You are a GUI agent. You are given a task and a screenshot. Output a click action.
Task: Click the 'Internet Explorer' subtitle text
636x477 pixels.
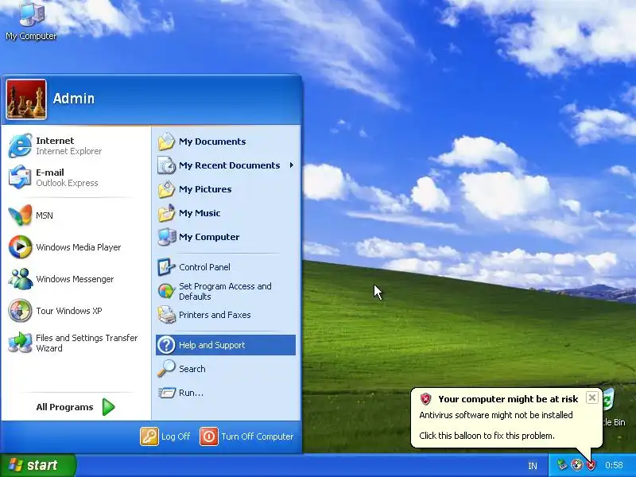pyautogui.click(x=69, y=151)
